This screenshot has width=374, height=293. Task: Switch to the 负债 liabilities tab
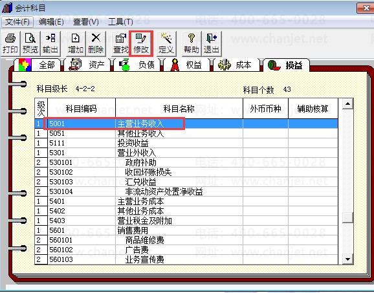tap(137, 65)
